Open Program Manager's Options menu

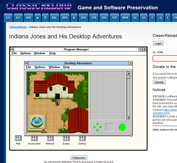pos(25,53)
